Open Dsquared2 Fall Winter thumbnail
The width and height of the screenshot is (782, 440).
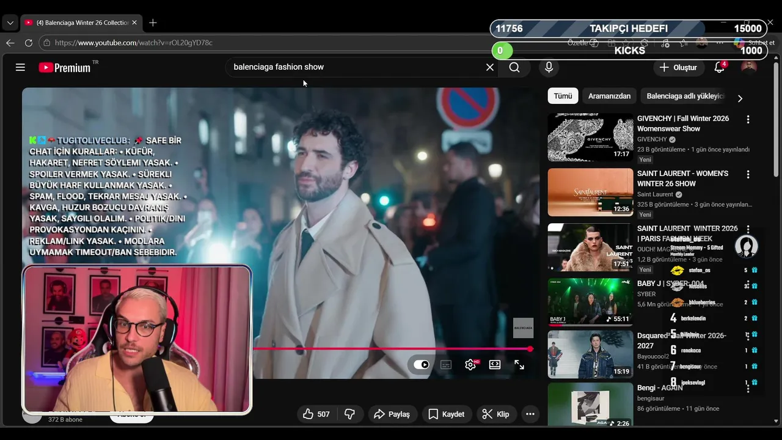pos(590,354)
